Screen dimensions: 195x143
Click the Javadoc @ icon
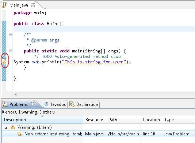[x=46, y=104]
